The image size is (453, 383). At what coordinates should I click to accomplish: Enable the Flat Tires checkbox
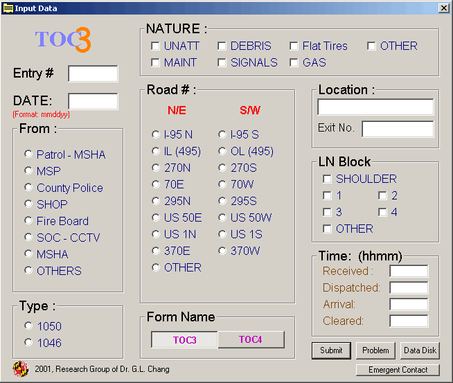coord(294,46)
